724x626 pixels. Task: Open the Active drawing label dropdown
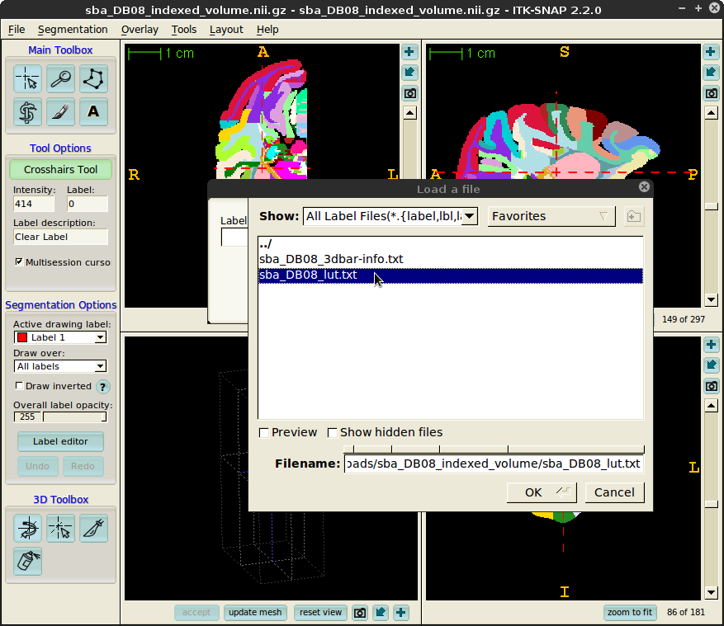pos(60,337)
